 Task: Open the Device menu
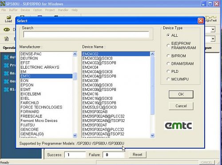[25, 10]
